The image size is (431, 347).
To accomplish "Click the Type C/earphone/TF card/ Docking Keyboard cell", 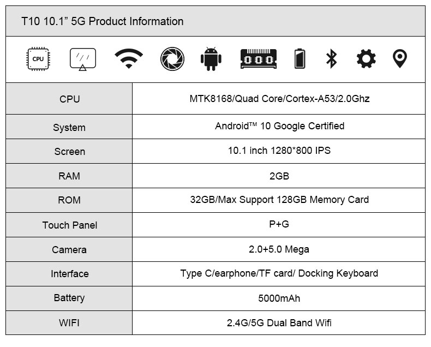I will pos(279,273).
